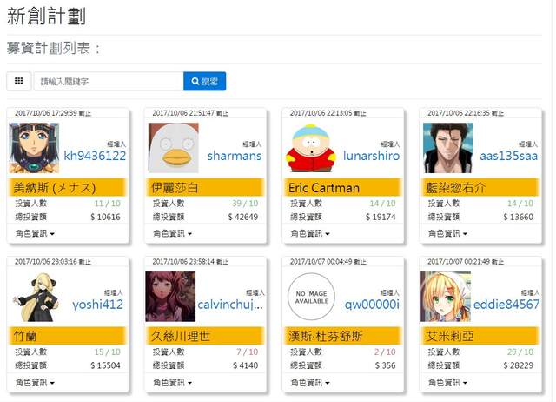Expand 角色資訊 dropdown on eddie84567 card
This screenshot has width=556, height=402.
tap(447, 383)
